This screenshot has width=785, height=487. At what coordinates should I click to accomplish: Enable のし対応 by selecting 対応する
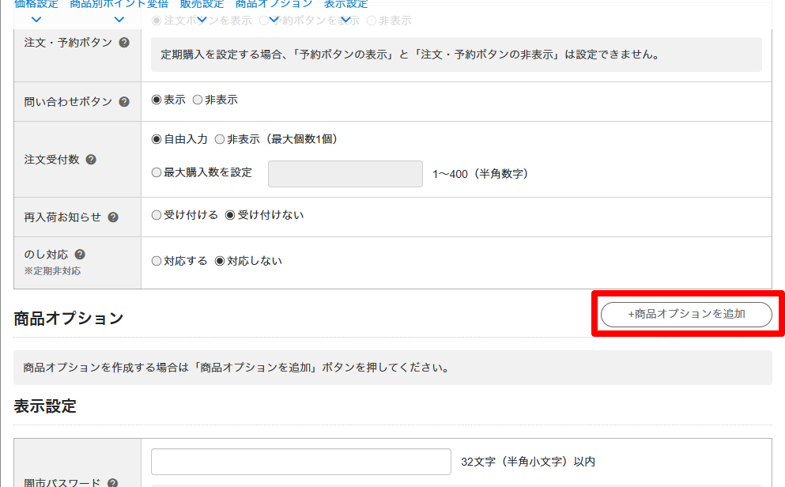point(156,261)
